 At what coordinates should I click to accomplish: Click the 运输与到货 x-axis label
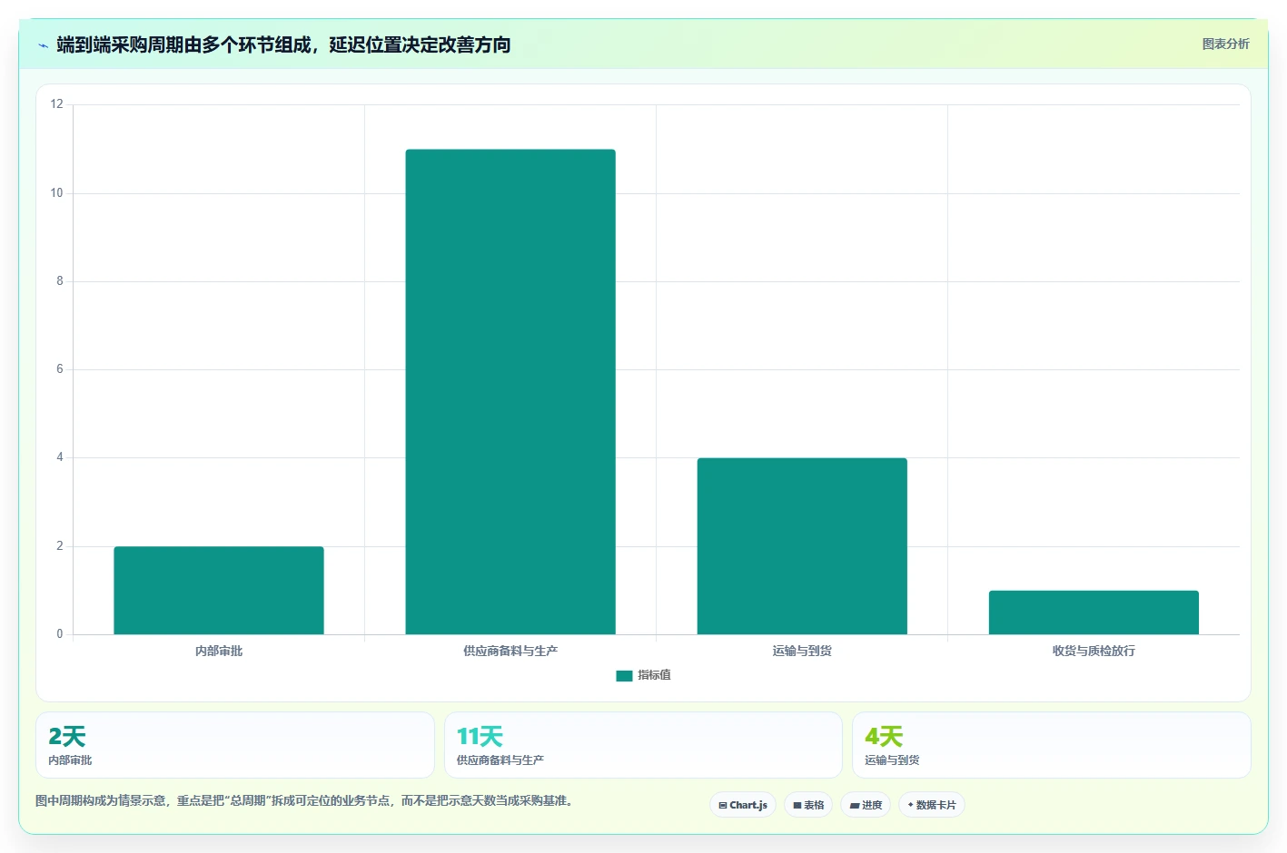[802, 651]
